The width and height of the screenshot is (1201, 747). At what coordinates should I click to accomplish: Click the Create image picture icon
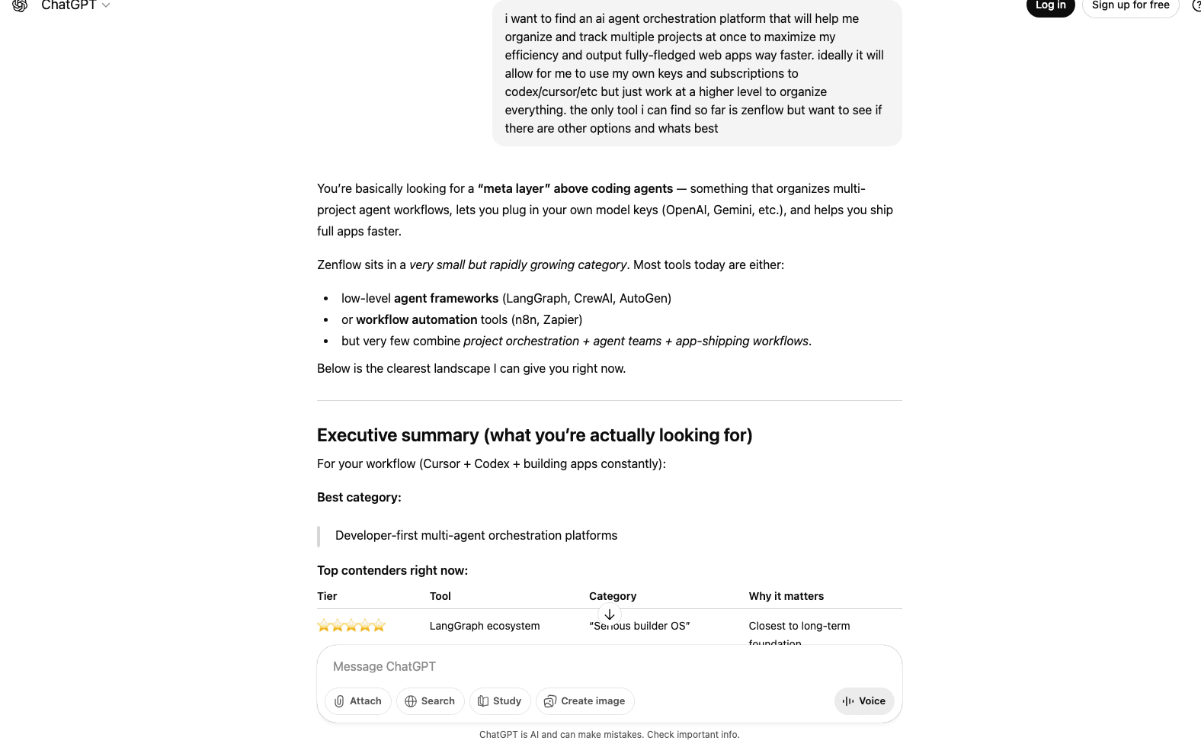551,701
